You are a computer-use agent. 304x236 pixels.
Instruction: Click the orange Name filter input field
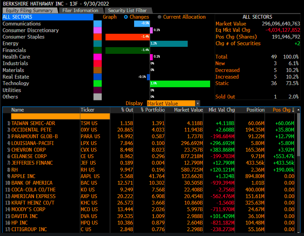pos(46,117)
